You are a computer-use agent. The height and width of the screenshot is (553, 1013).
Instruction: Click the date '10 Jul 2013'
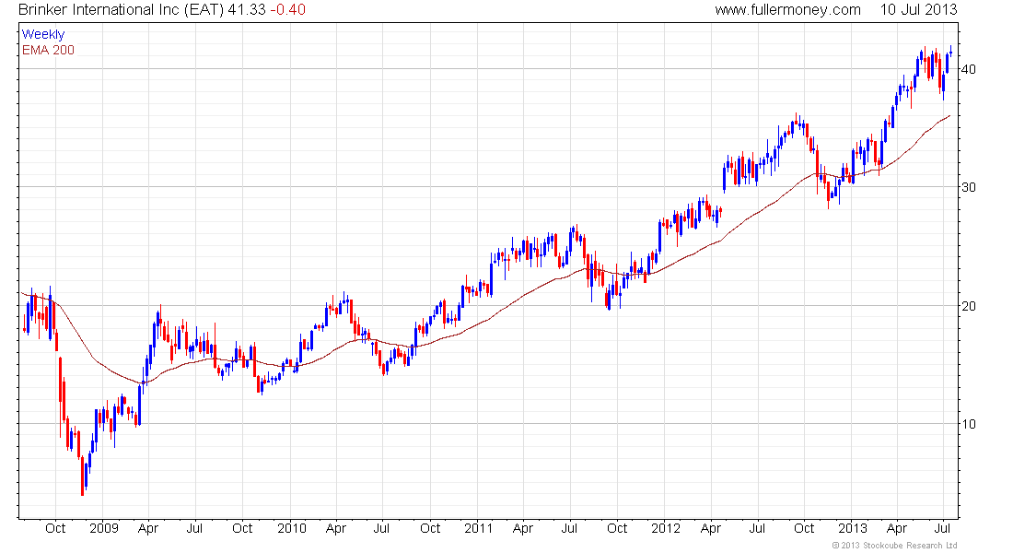point(918,10)
